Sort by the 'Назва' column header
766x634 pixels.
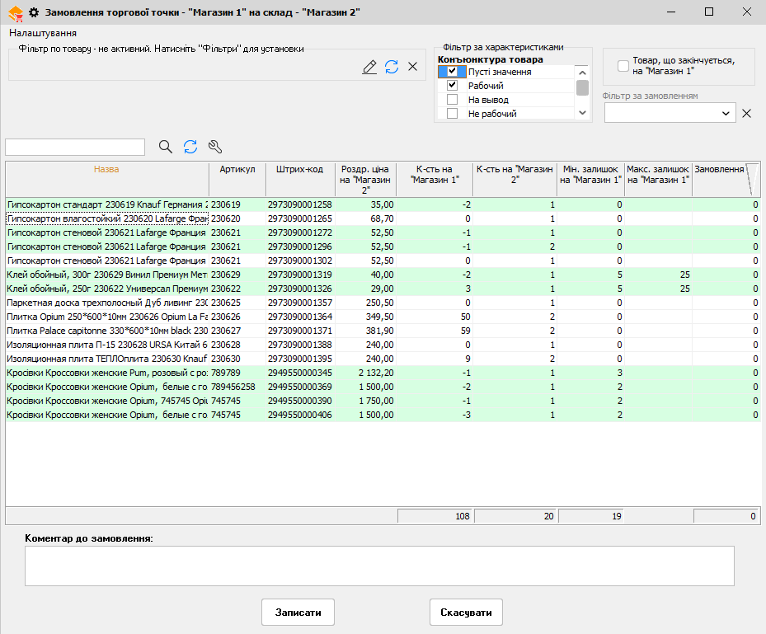tap(106, 169)
